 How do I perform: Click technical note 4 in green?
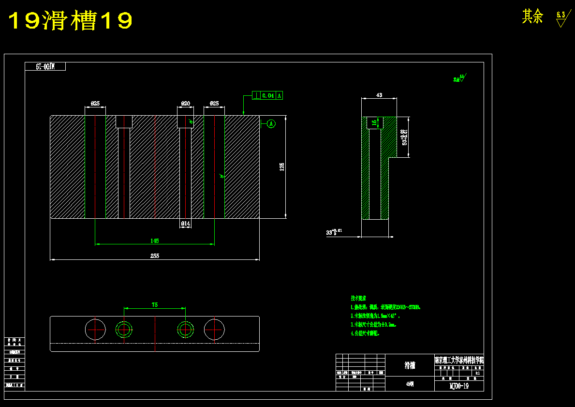pos(365,333)
